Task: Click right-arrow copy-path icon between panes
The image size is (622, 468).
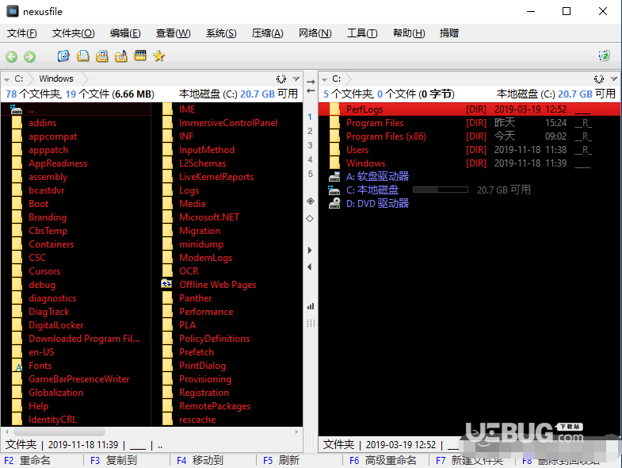Action: pyautogui.click(x=311, y=82)
